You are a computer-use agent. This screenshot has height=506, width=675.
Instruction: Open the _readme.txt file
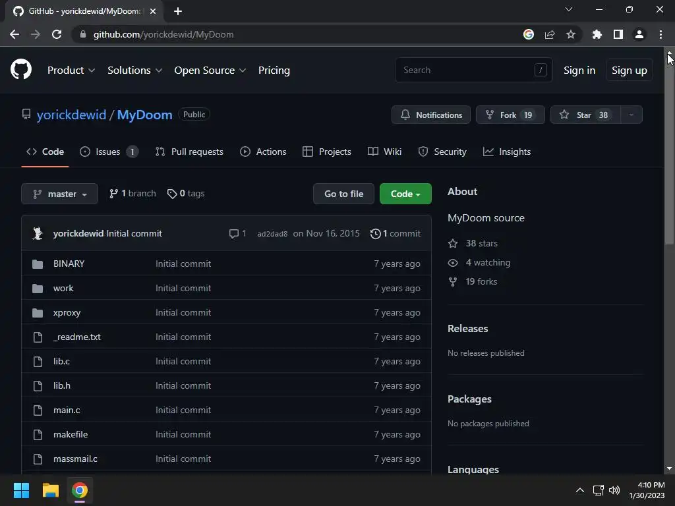pos(77,337)
